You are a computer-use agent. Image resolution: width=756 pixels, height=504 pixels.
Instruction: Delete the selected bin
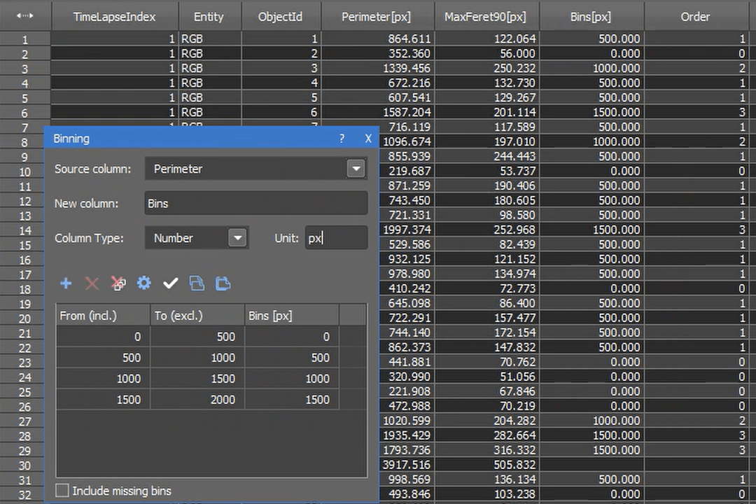click(x=92, y=283)
